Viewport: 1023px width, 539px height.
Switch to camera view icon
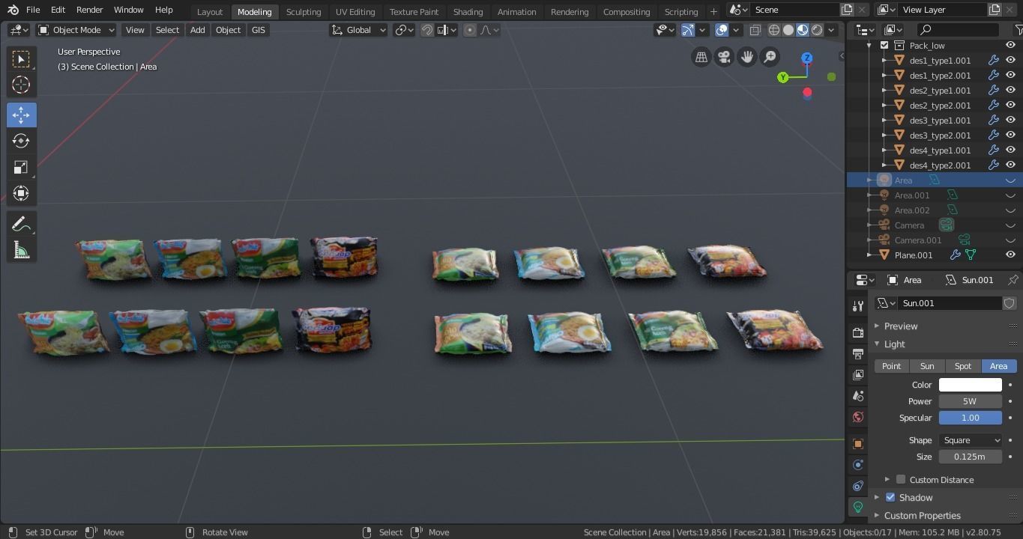click(724, 57)
